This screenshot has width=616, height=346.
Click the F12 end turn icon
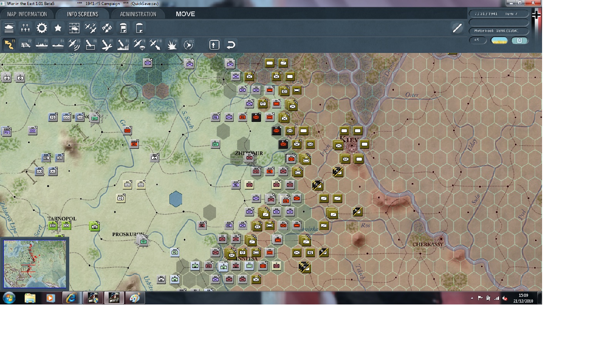click(188, 45)
